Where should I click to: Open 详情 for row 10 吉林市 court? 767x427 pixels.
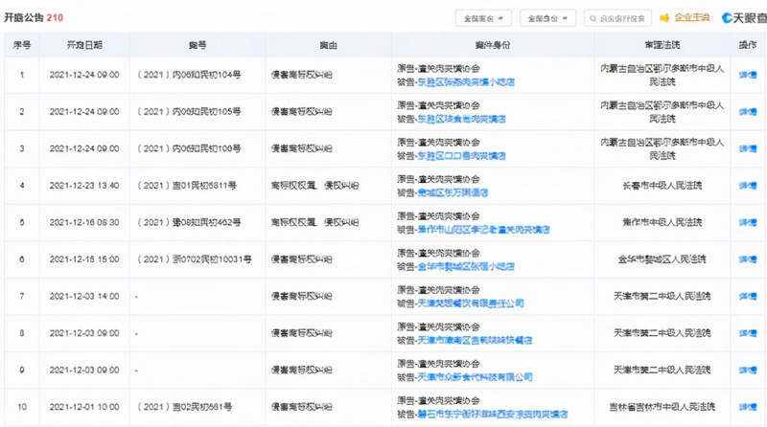pos(748,407)
